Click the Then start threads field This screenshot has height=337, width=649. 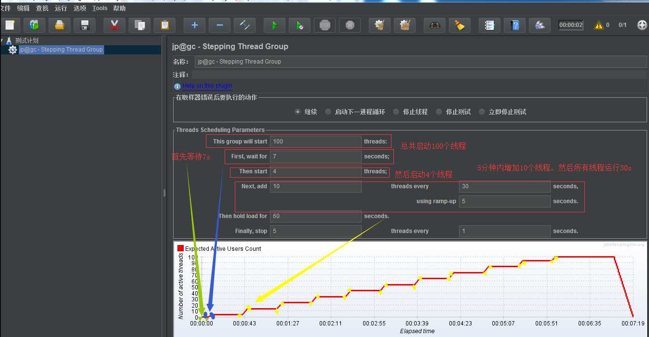[x=315, y=171]
